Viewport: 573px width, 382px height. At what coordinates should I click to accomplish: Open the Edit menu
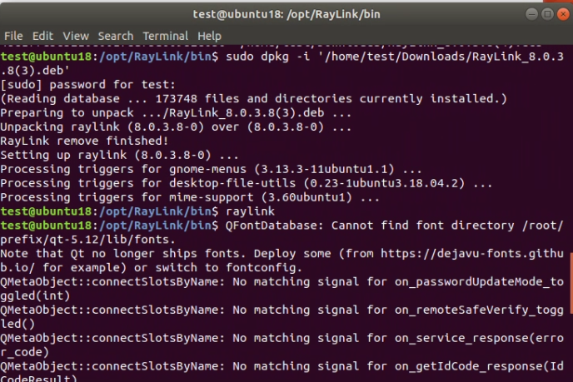pyautogui.click(x=42, y=36)
